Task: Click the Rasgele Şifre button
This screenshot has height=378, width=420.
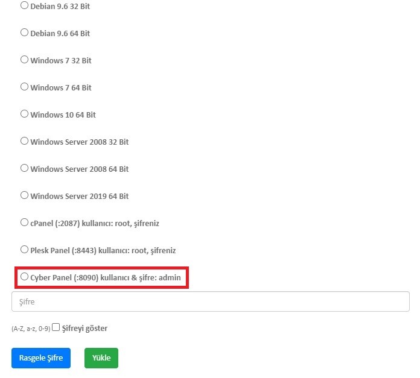Action: click(x=41, y=358)
